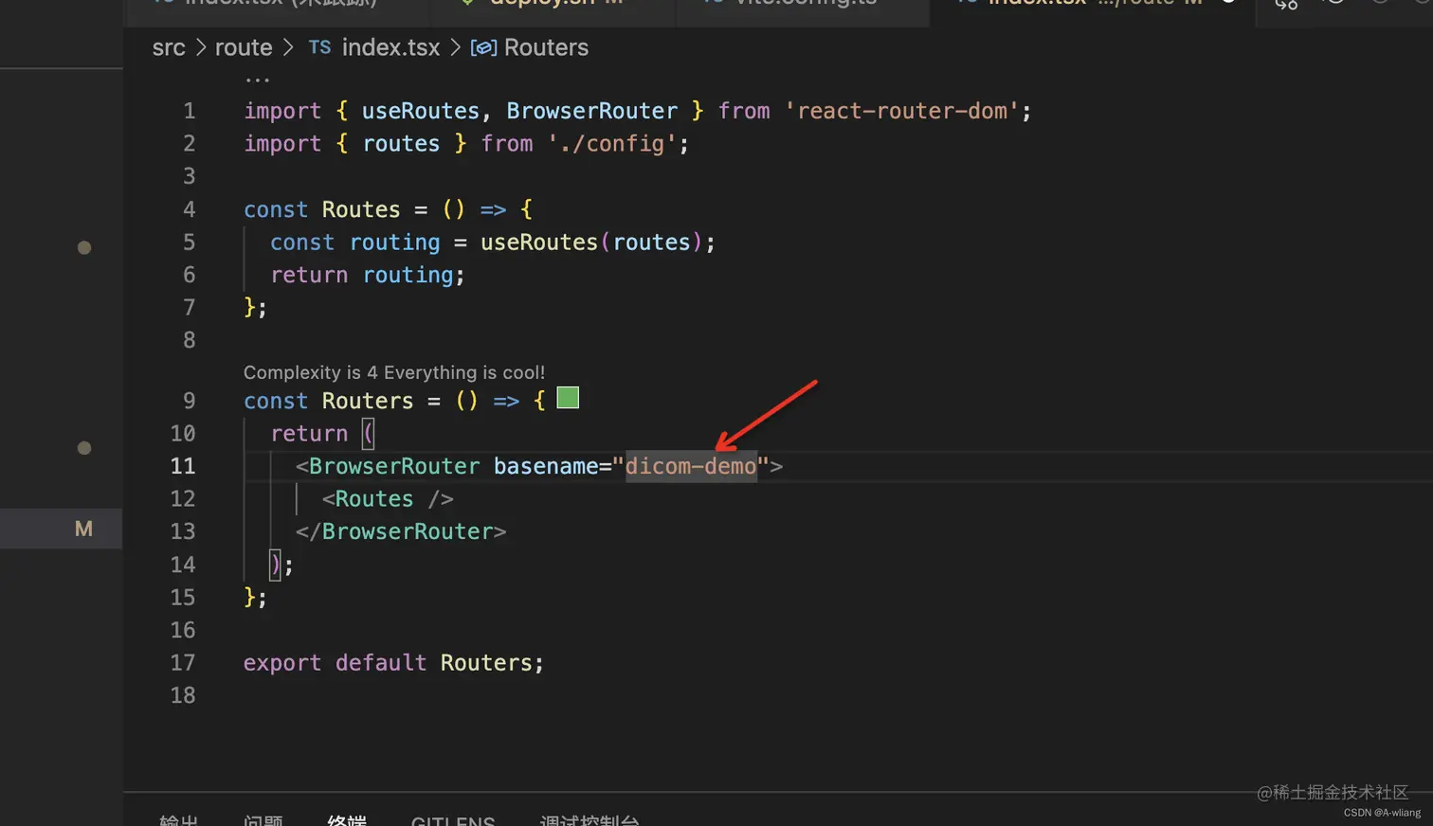Click the '<Routes />' element on line 12

point(388,498)
